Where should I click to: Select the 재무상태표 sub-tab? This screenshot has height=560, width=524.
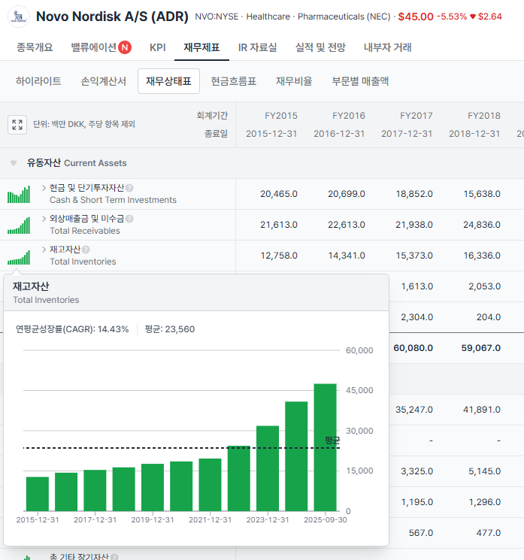pyautogui.click(x=168, y=81)
